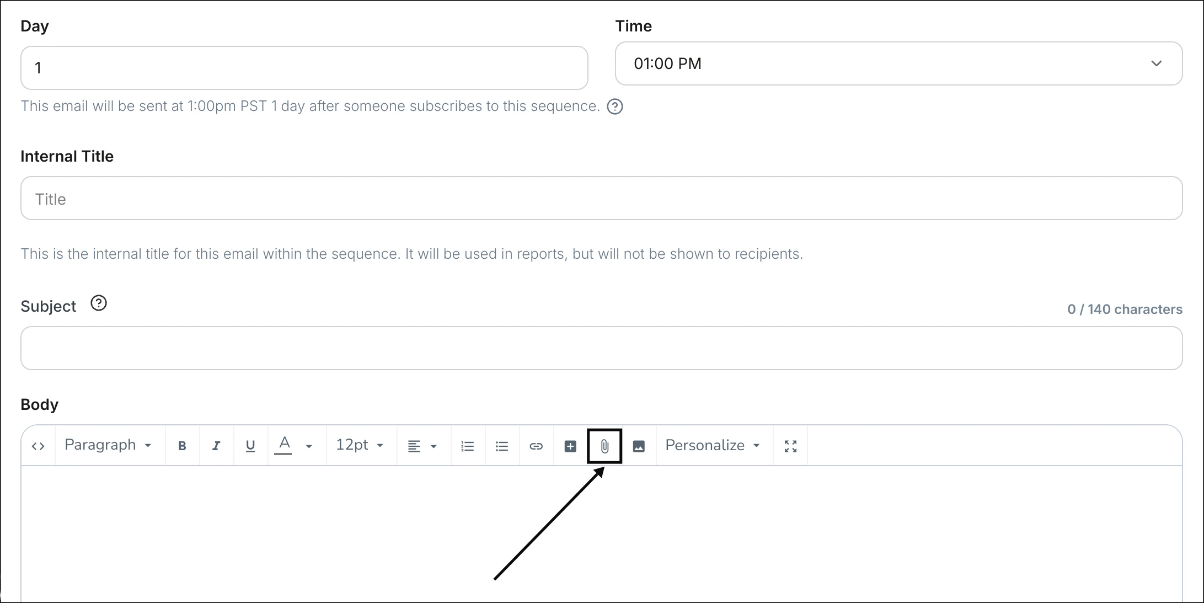The width and height of the screenshot is (1204, 603).
Task: Open the text color swatch picker
Action: [x=309, y=446]
